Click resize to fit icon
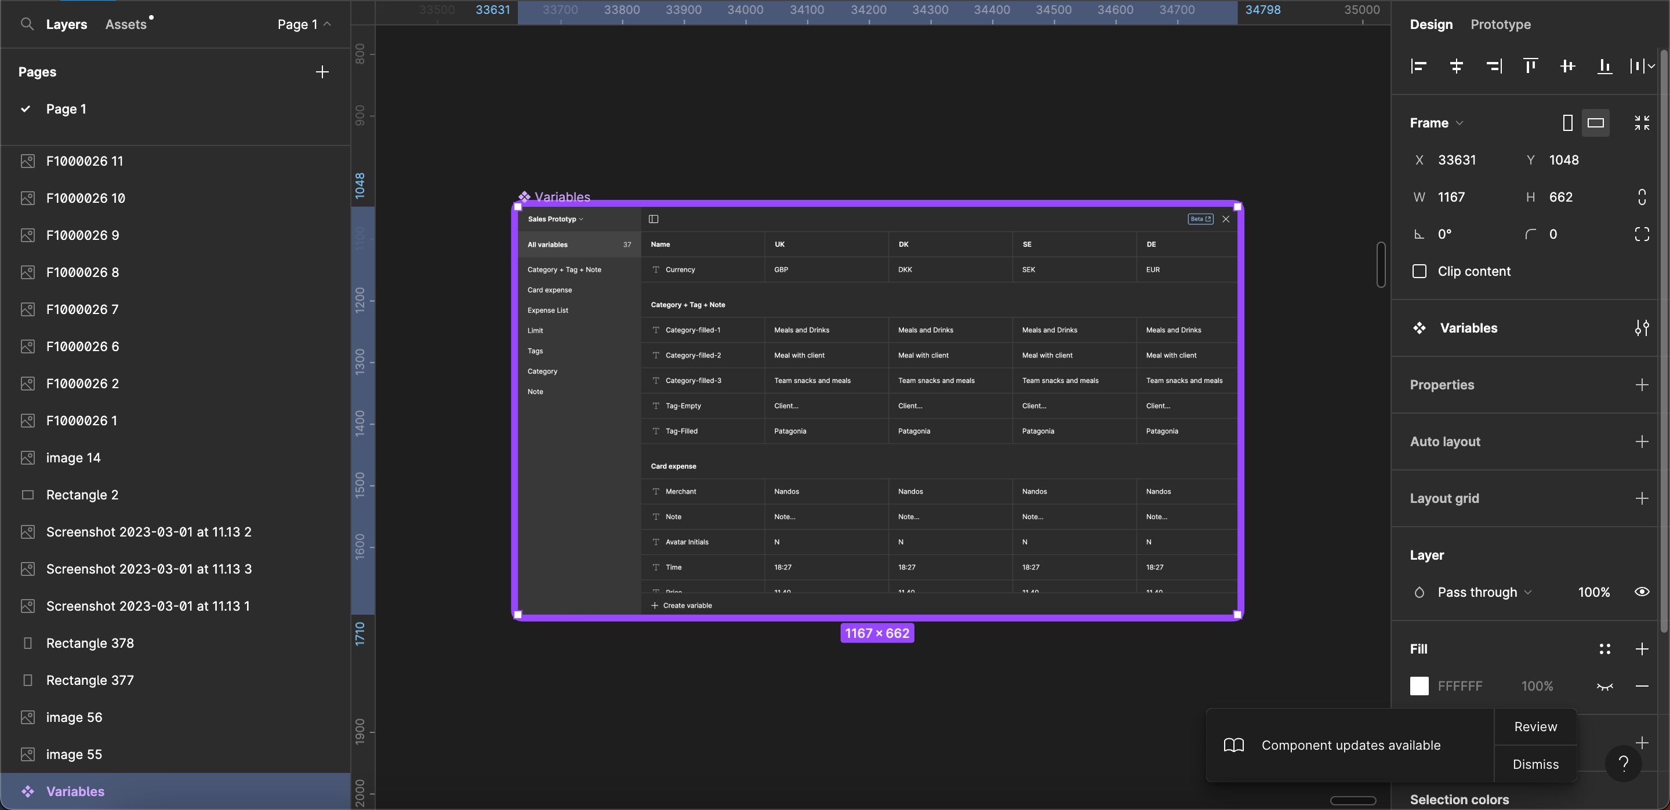Image resolution: width=1670 pixels, height=810 pixels. [1642, 123]
